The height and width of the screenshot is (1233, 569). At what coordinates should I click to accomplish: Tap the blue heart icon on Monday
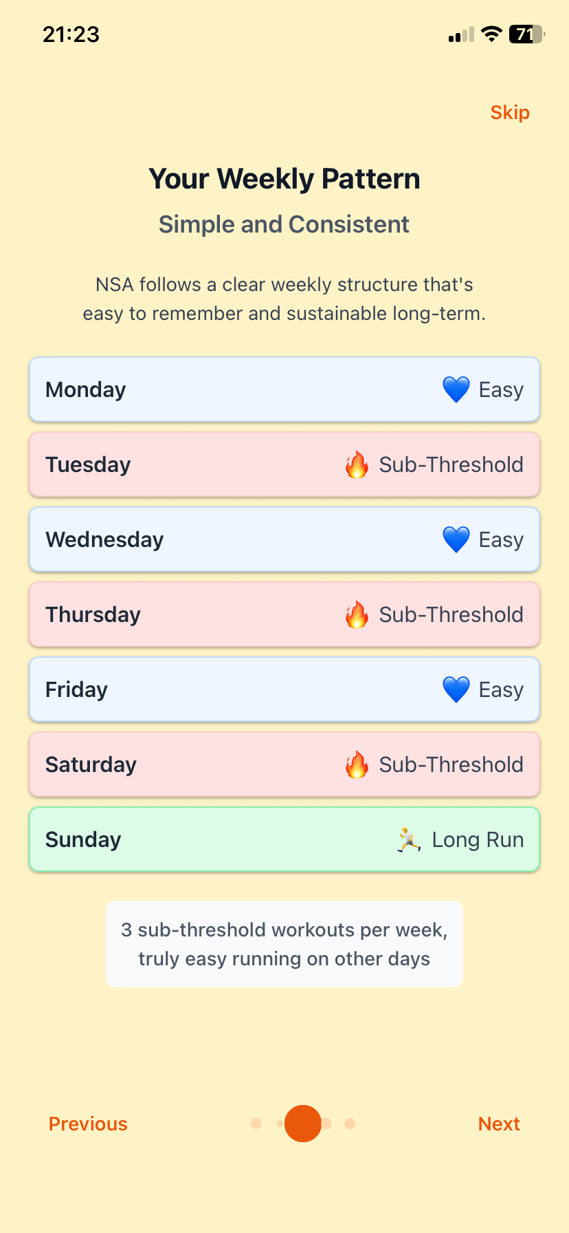pos(456,389)
